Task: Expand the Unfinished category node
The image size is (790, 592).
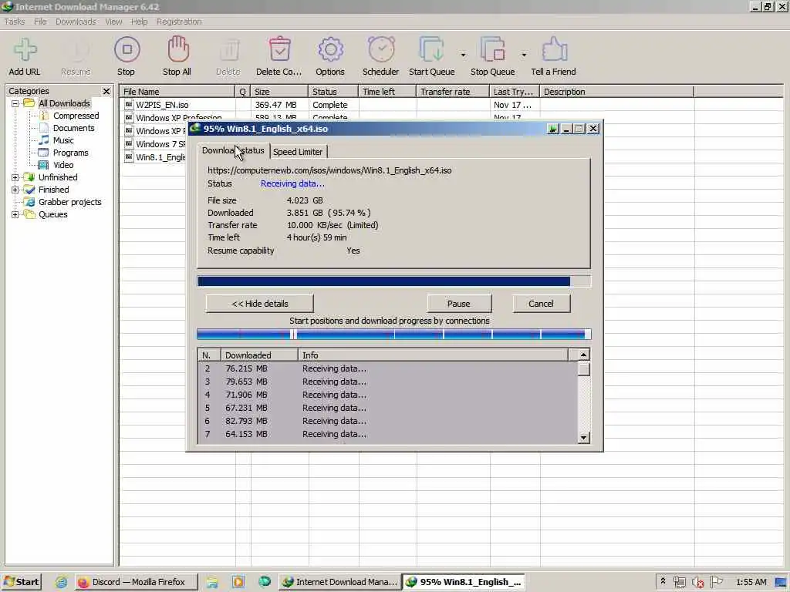Action: (x=15, y=177)
